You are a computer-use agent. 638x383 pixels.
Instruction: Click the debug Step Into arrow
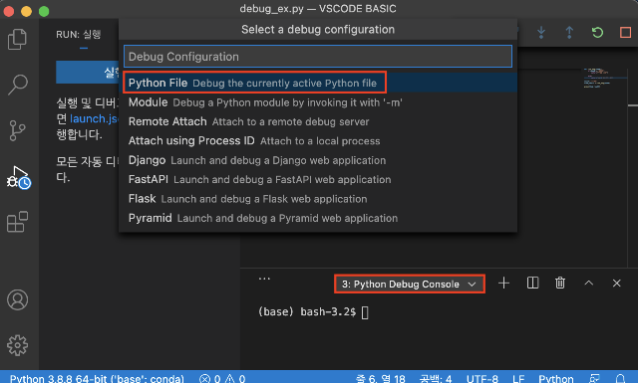[x=541, y=32]
